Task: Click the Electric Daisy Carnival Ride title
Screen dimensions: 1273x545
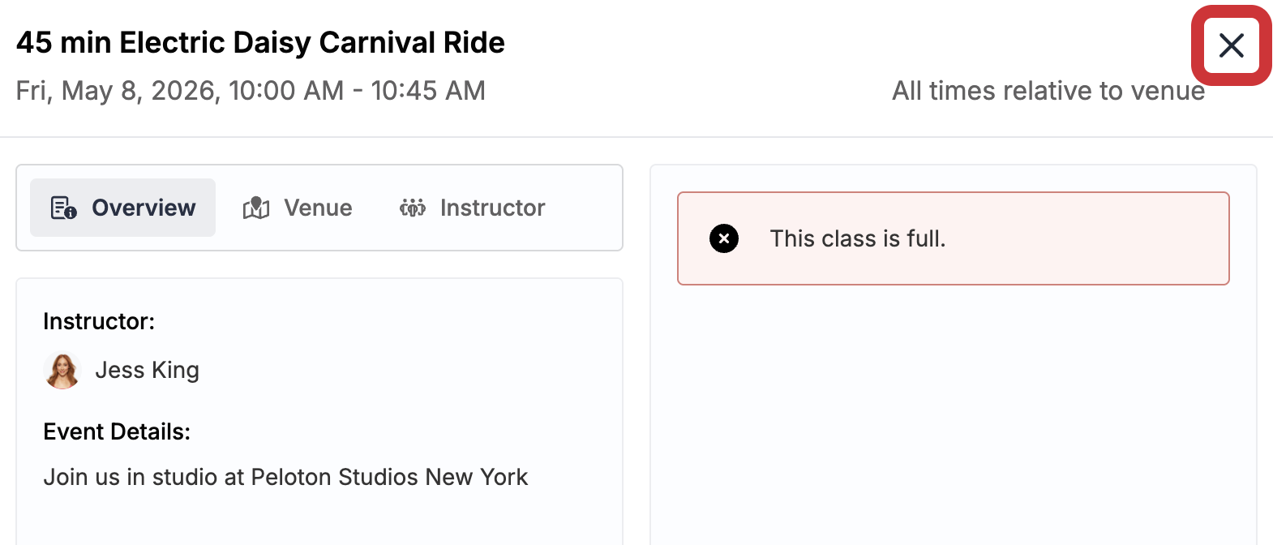Action: (x=260, y=42)
